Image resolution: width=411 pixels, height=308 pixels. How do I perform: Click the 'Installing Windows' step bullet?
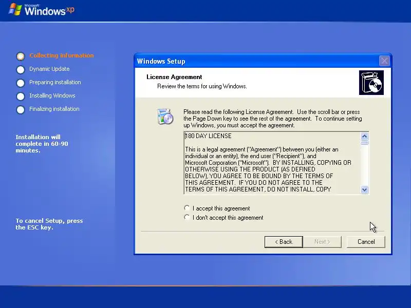tap(21, 96)
